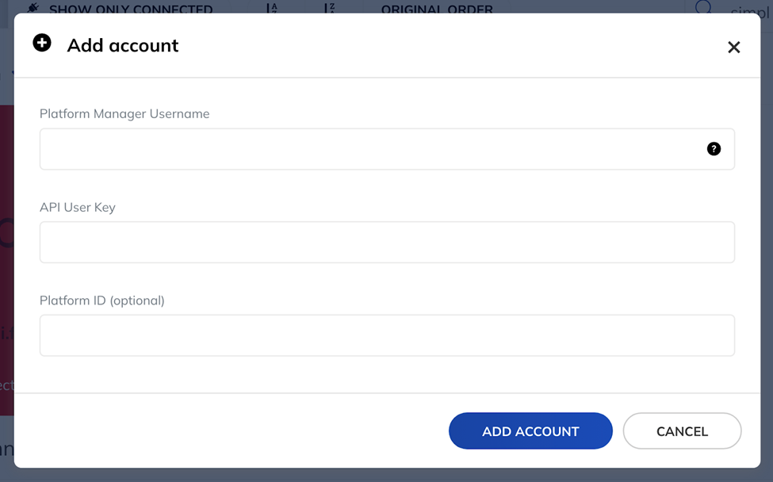This screenshot has width=773, height=482.
Task: Click the Platform Manager Username label
Action: [124, 114]
